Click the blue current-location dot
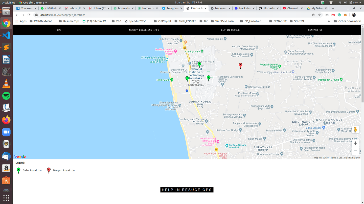364x204 pixels. tap(187, 91)
